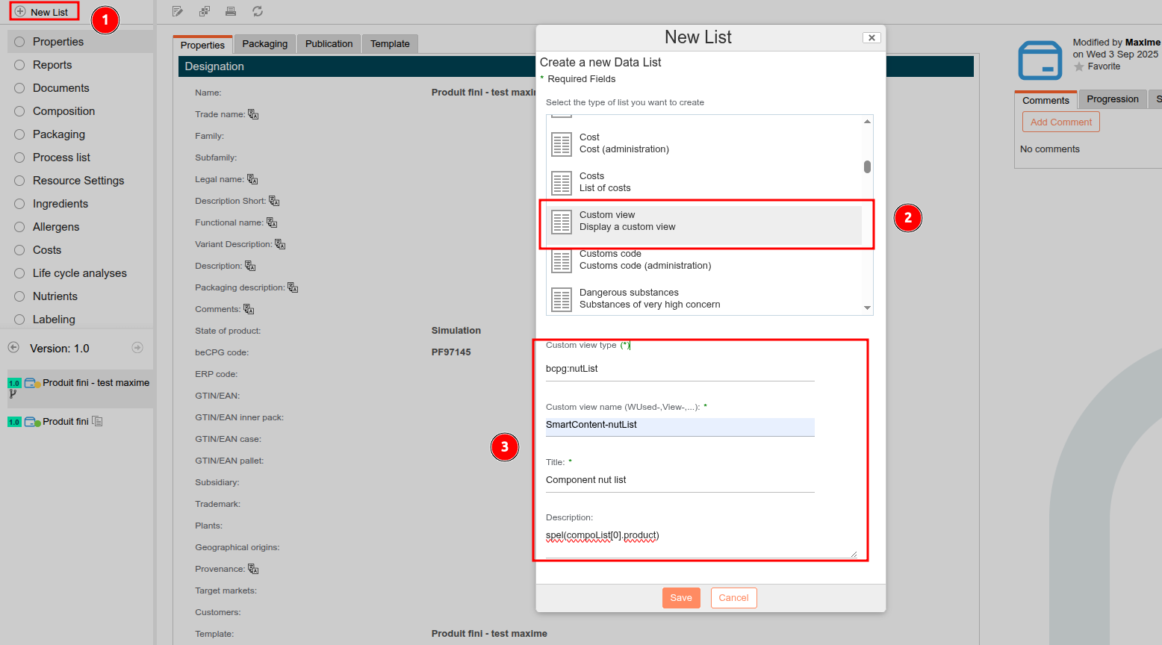Image resolution: width=1162 pixels, height=645 pixels.
Task: Click the Save button
Action: (x=681, y=598)
